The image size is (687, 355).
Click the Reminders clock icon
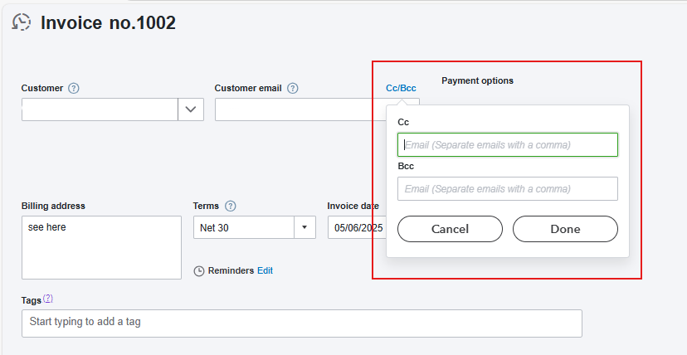(199, 271)
